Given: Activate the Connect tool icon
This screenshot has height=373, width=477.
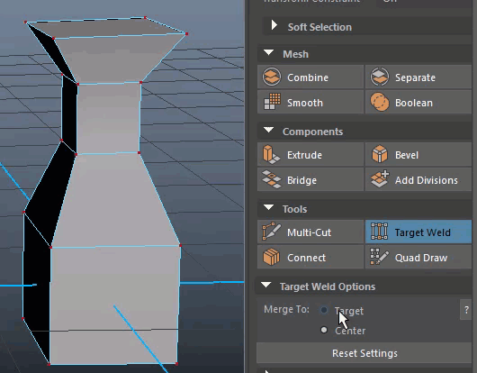Looking at the screenshot, I should [x=271, y=258].
